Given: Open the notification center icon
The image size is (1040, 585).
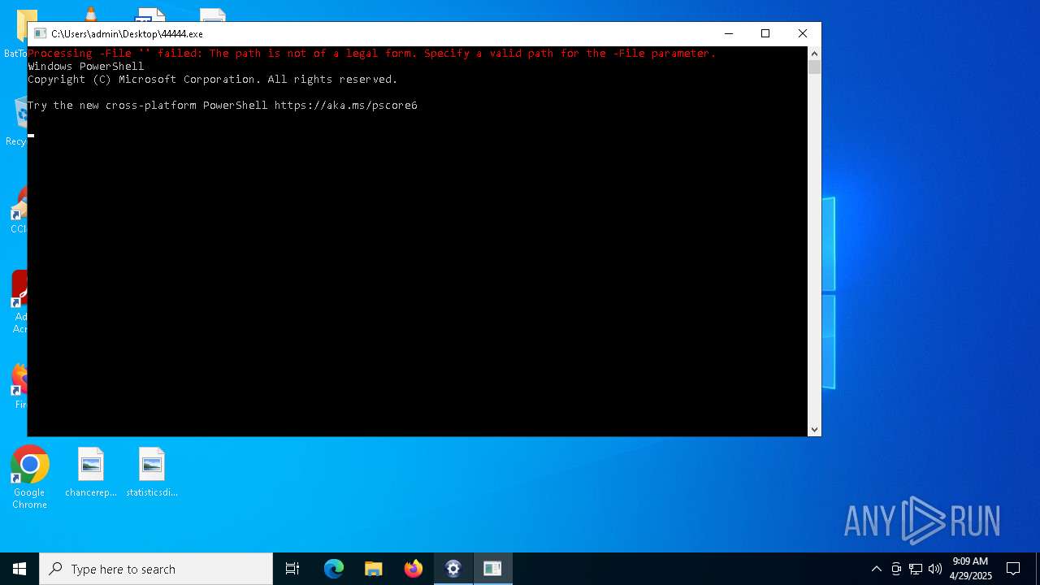Looking at the screenshot, I should (x=1013, y=569).
